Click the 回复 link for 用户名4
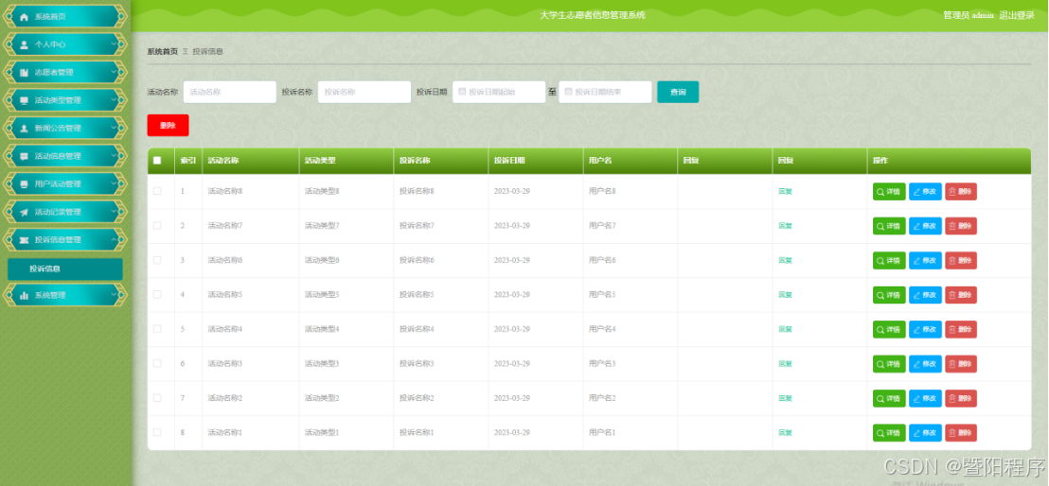 785,329
